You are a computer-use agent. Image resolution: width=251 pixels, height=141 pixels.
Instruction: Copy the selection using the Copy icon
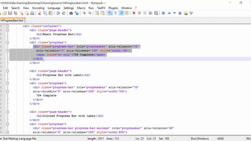click(x=45, y=13)
